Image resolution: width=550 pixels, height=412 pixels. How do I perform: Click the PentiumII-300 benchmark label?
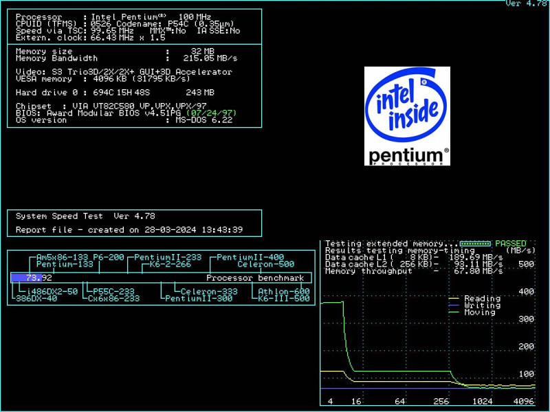(199, 299)
